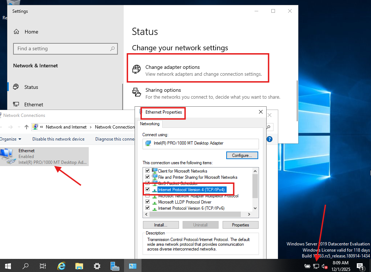Select File and Printer Sharing for Microsoft Networks
The width and height of the screenshot is (371, 272).
coord(198,177)
